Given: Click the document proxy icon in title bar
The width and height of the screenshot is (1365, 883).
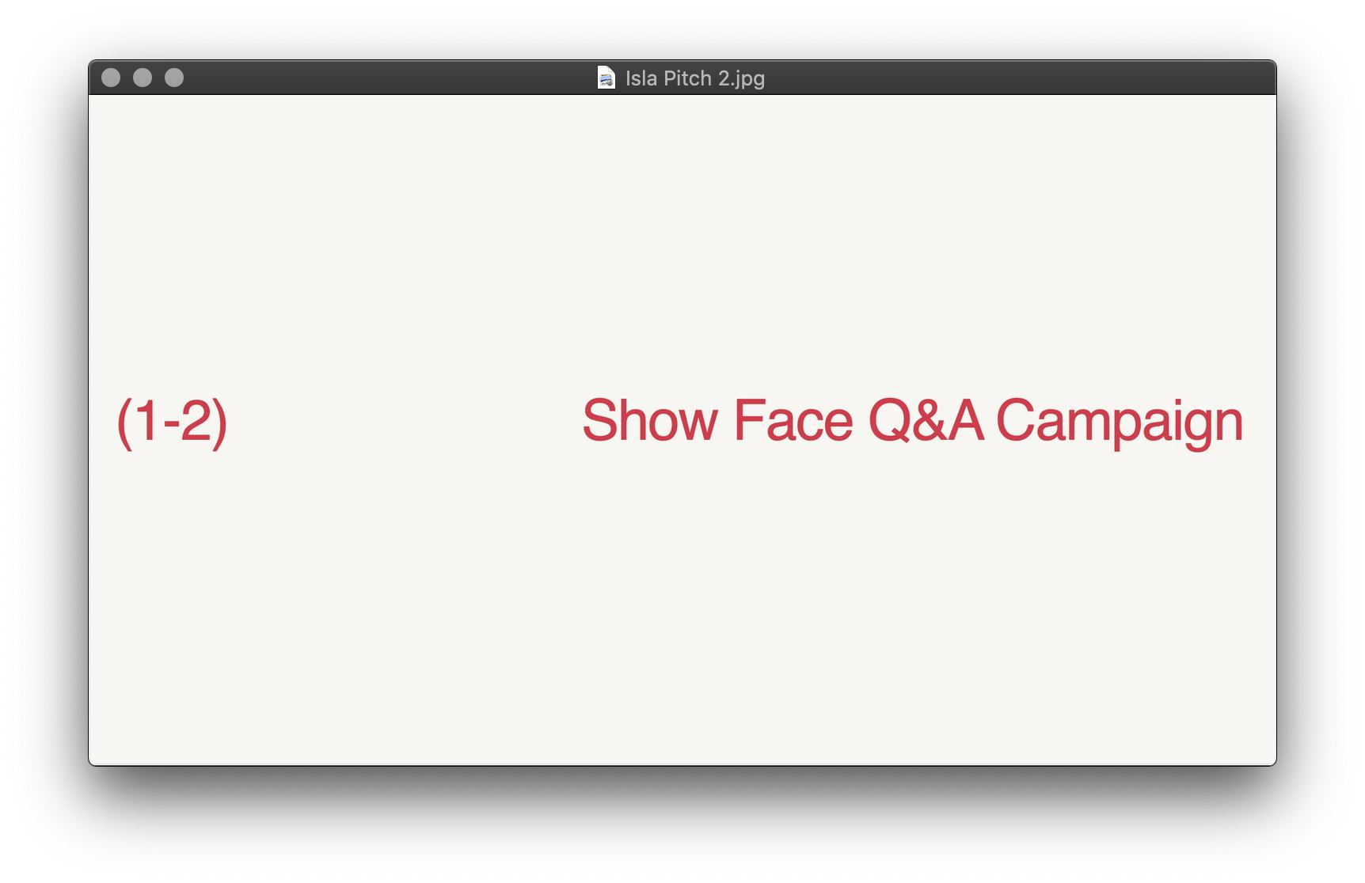Looking at the screenshot, I should (606, 78).
